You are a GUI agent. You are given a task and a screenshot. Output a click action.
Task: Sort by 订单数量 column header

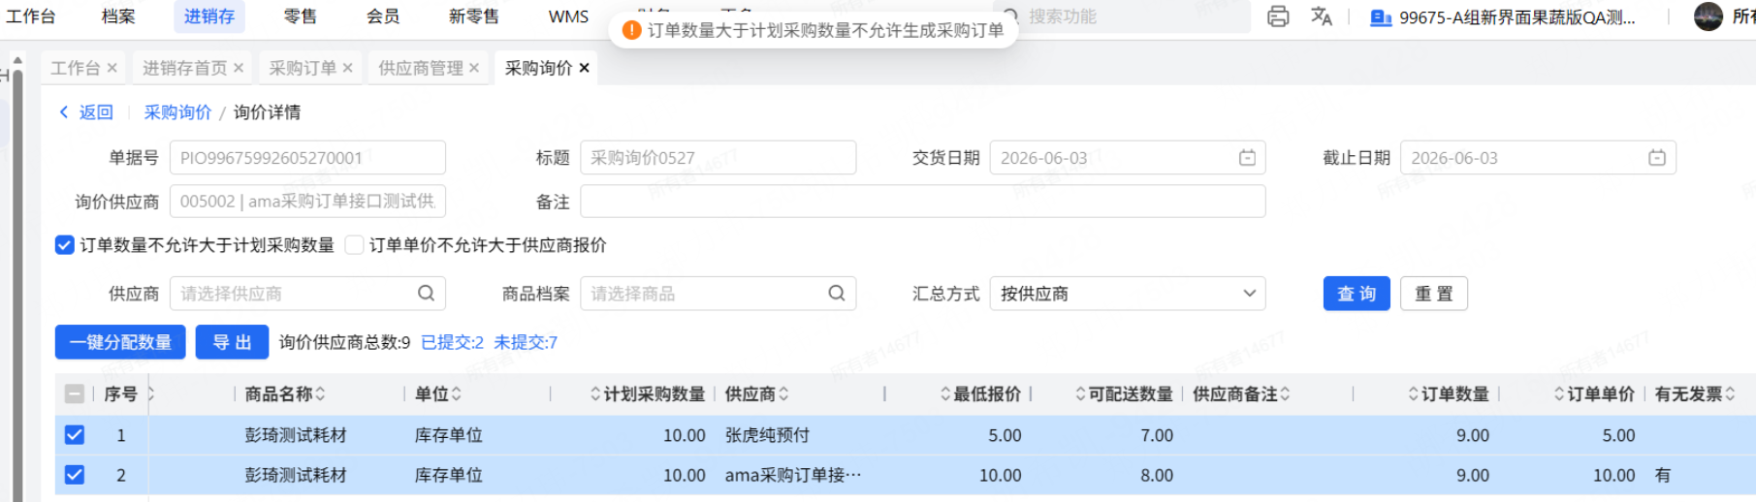coord(1449,393)
